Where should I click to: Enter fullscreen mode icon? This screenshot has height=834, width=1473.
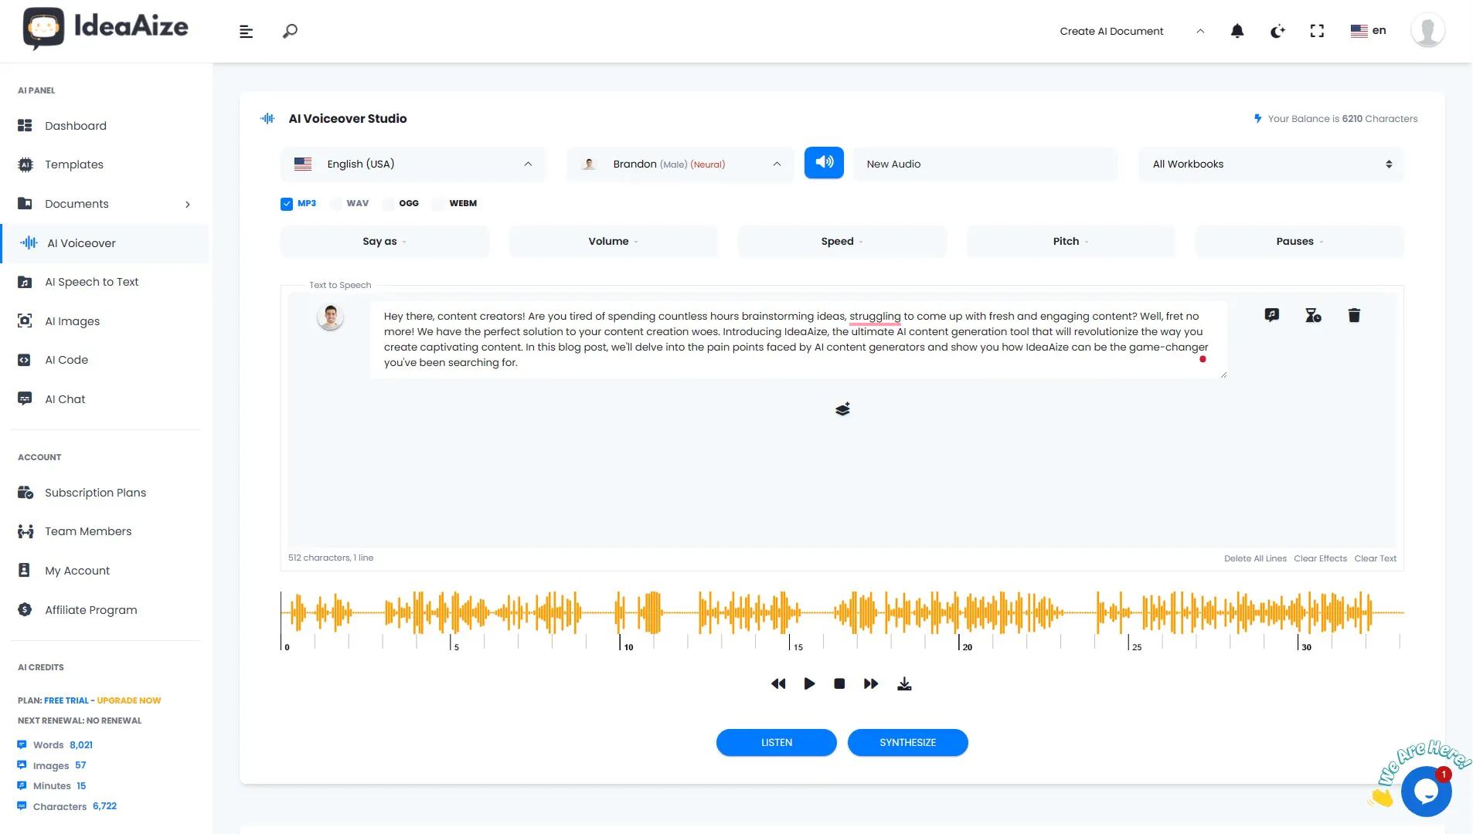tap(1318, 31)
